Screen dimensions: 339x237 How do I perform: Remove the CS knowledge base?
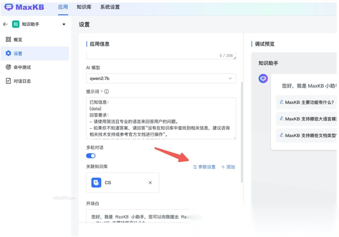point(150,183)
